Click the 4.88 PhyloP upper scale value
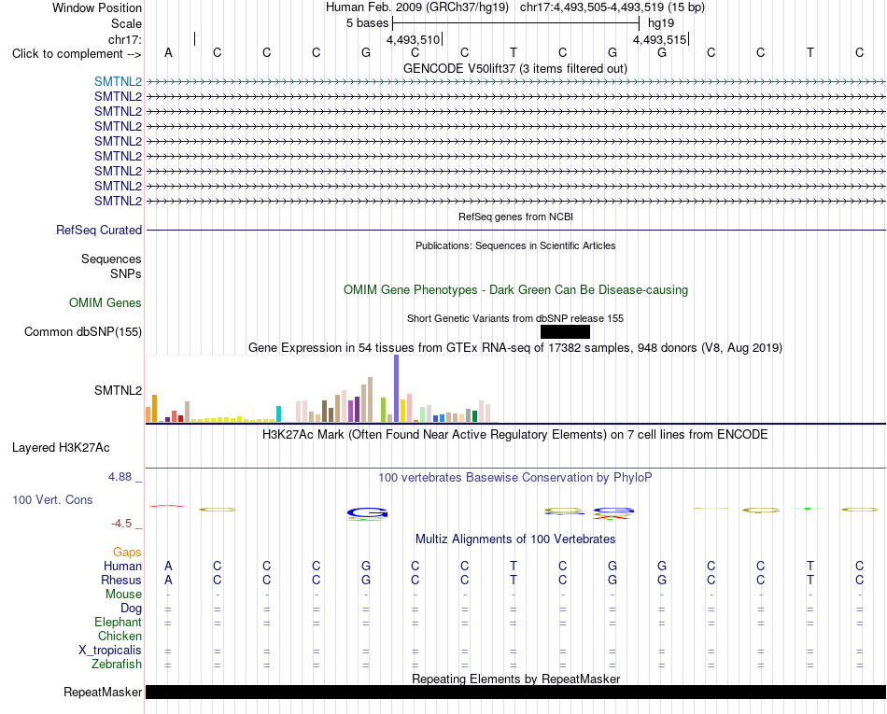This screenshot has height=714, width=887. pyautogui.click(x=120, y=477)
